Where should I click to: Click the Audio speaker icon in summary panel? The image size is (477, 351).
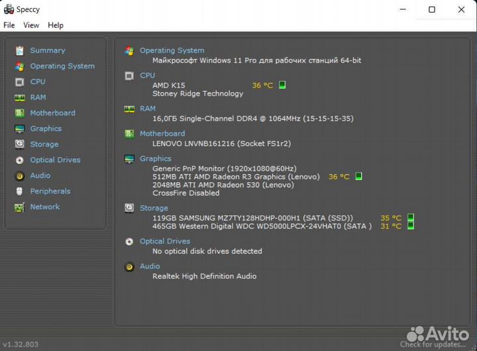[x=129, y=267]
